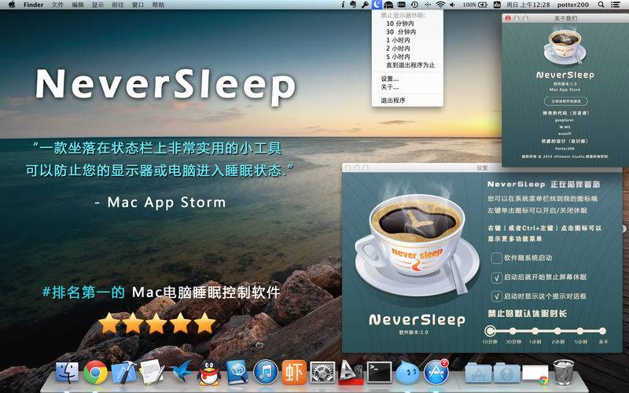Open Spotlight search magnifier

pyautogui.click(x=601, y=5)
